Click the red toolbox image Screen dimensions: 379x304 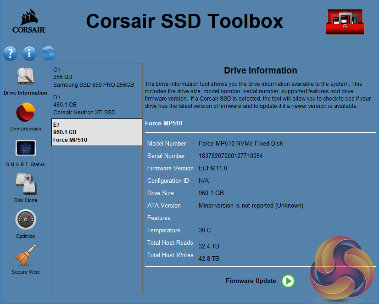[x=347, y=22]
